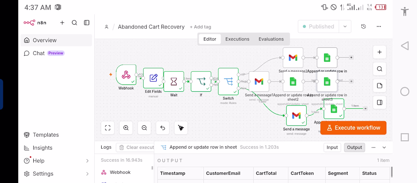Click the Logs panel title
Image resolution: width=417 pixels, height=183 pixels.
point(106,147)
